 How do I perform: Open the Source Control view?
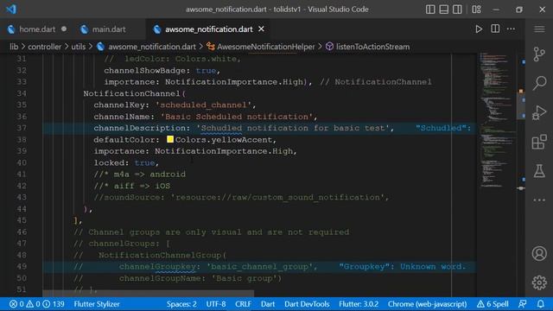[539, 54]
